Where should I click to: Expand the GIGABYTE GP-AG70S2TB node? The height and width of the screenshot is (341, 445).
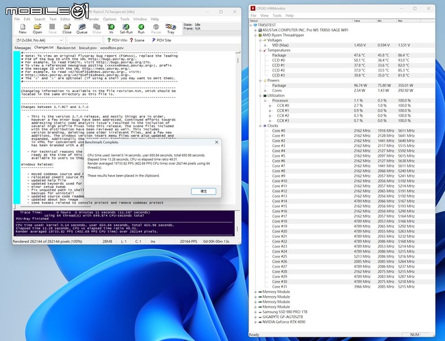point(256,317)
